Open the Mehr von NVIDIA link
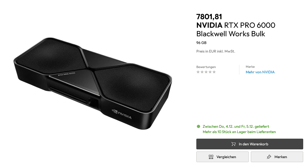 (260, 72)
